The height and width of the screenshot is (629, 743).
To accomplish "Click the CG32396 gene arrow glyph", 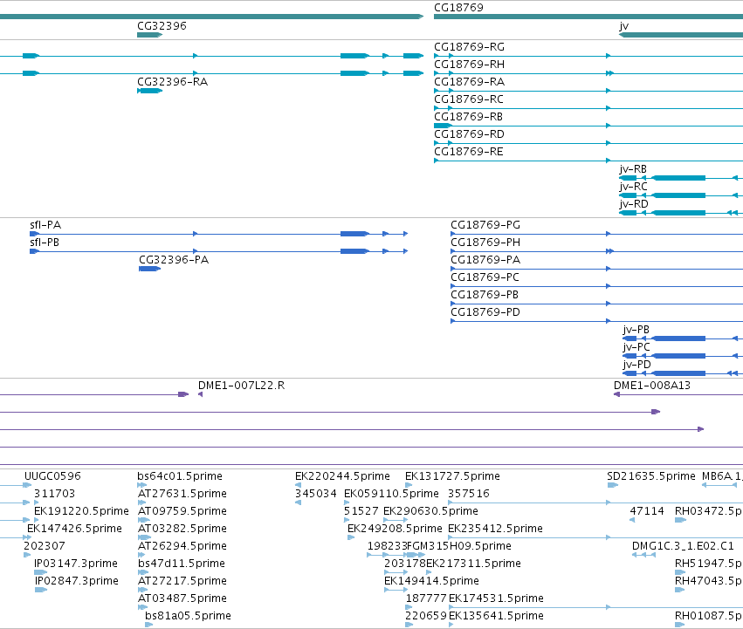I will tap(150, 35).
